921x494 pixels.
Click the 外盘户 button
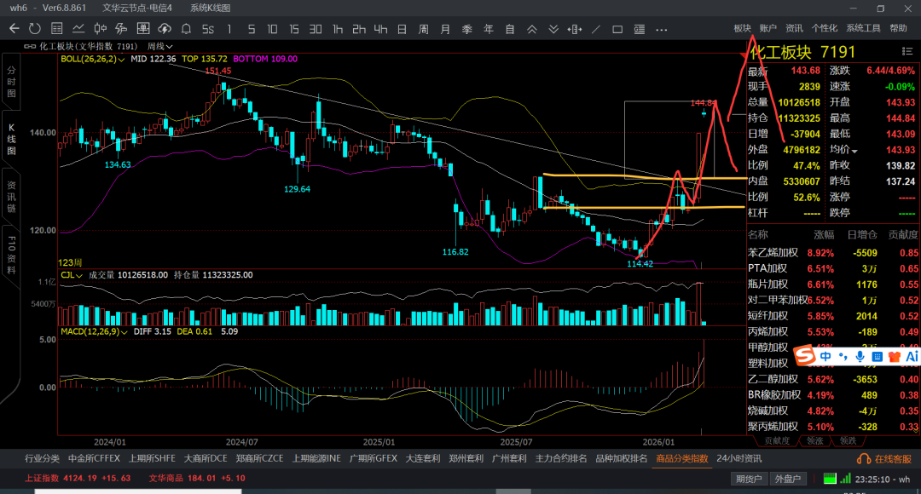click(x=788, y=479)
